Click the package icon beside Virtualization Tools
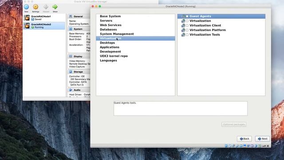The image size is (284, 160). (x=183, y=35)
